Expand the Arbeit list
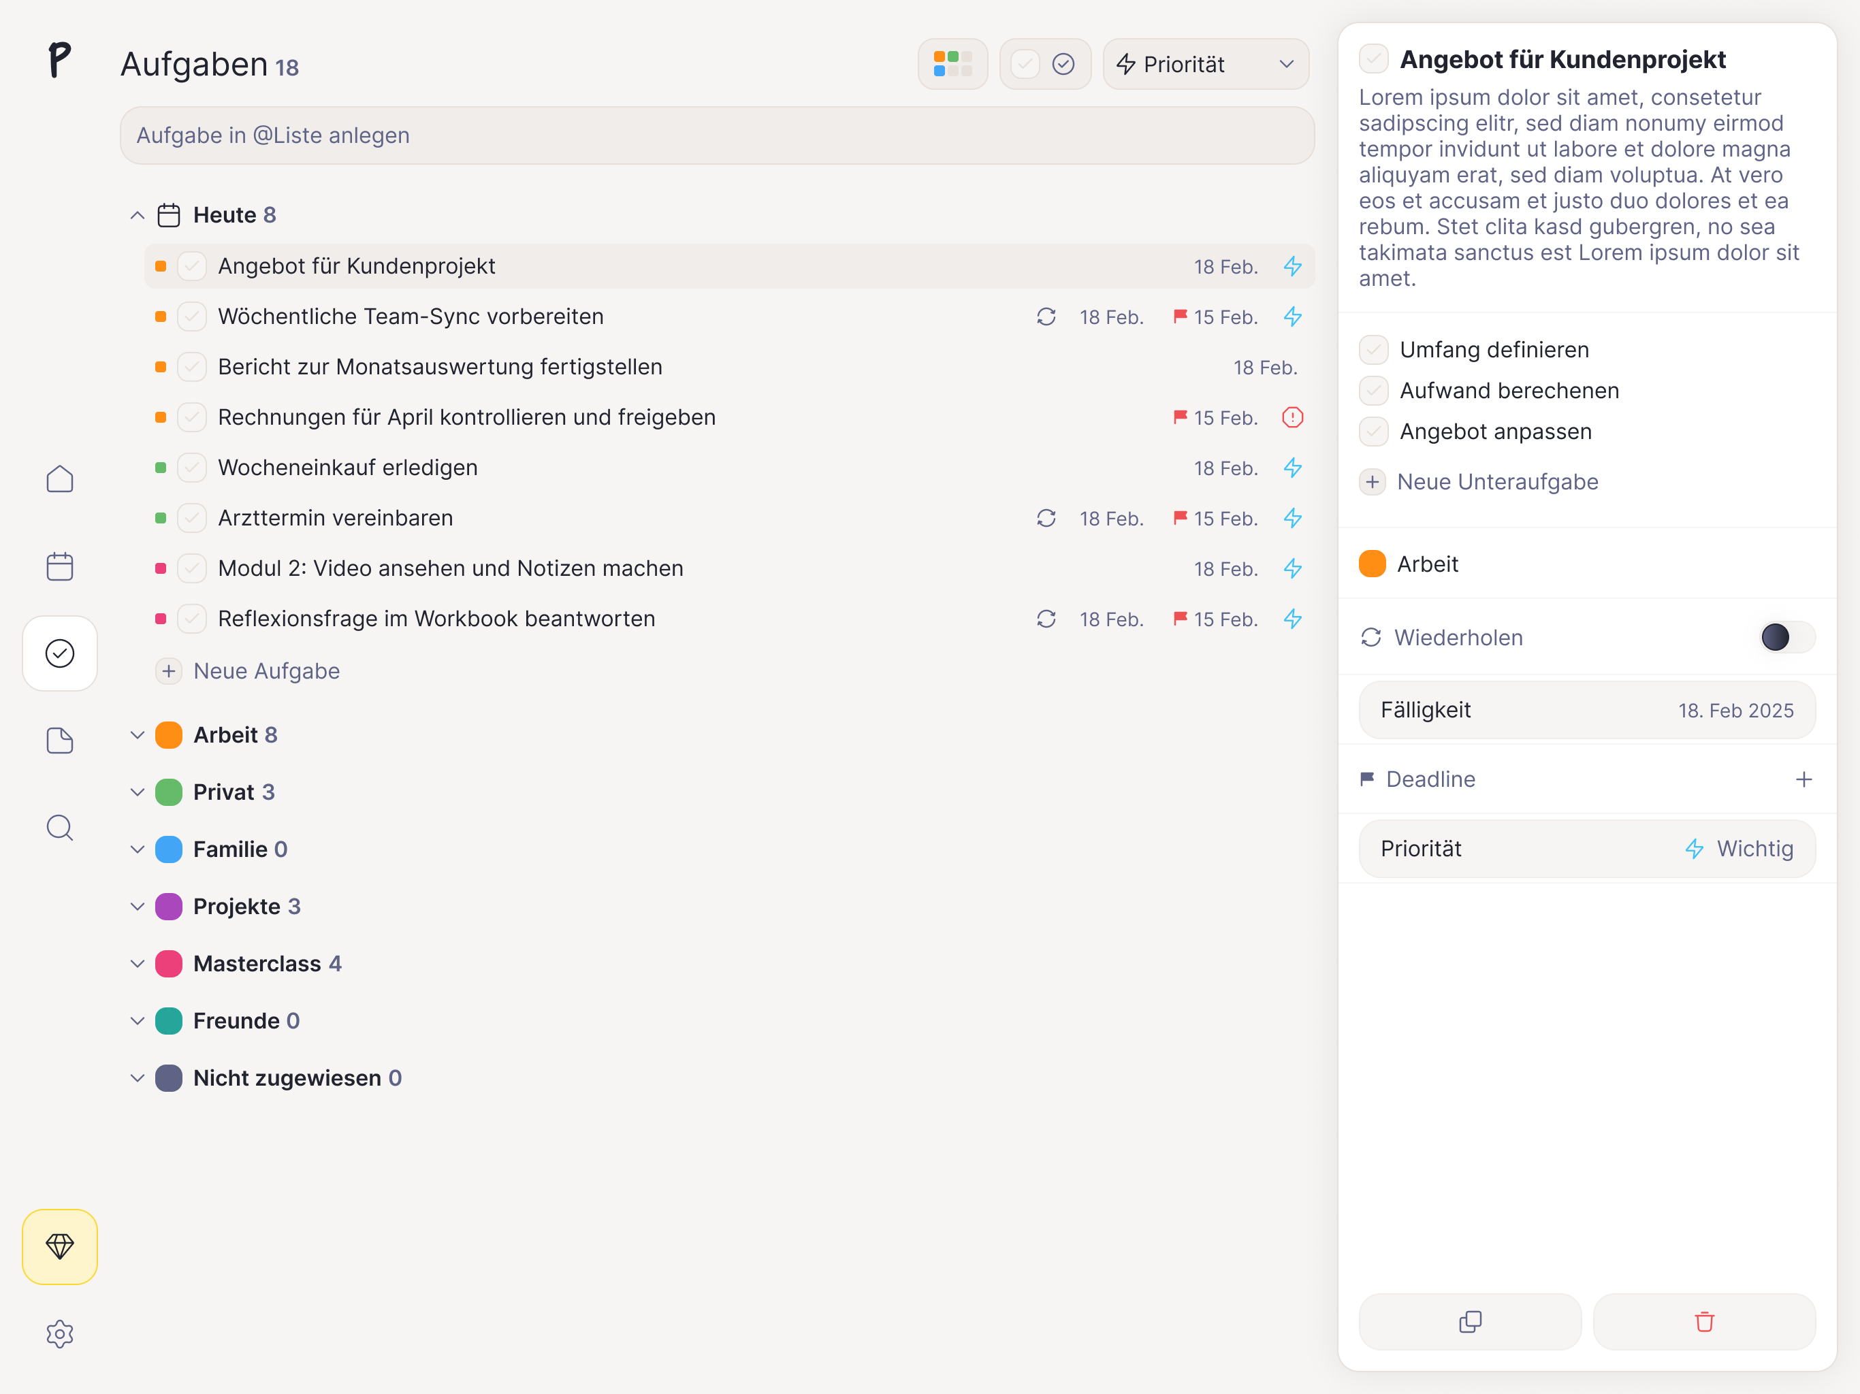Image resolution: width=1860 pixels, height=1394 pixels. [x=138, y=735]
